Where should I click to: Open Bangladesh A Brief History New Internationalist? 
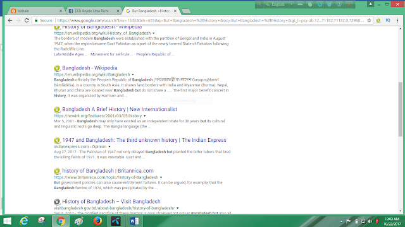click(x=120, y=109)
